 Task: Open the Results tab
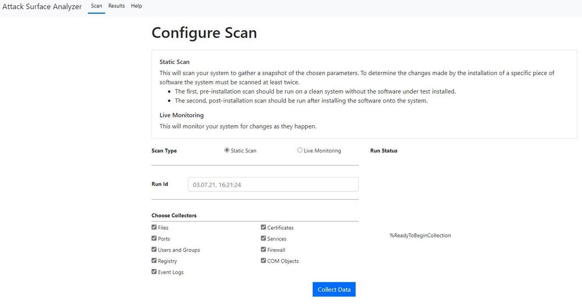coord(117,6)
